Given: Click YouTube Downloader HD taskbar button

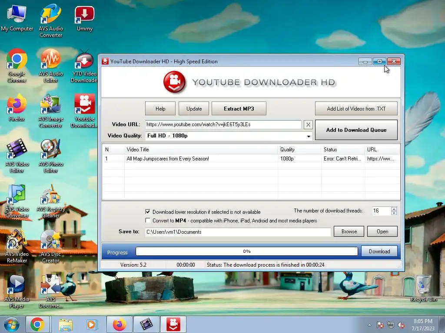Looking at the screenshot, I should click(x=173, y=324).
